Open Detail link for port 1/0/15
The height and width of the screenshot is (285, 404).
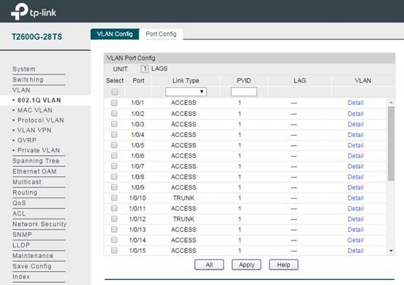[x=355, y=251]
